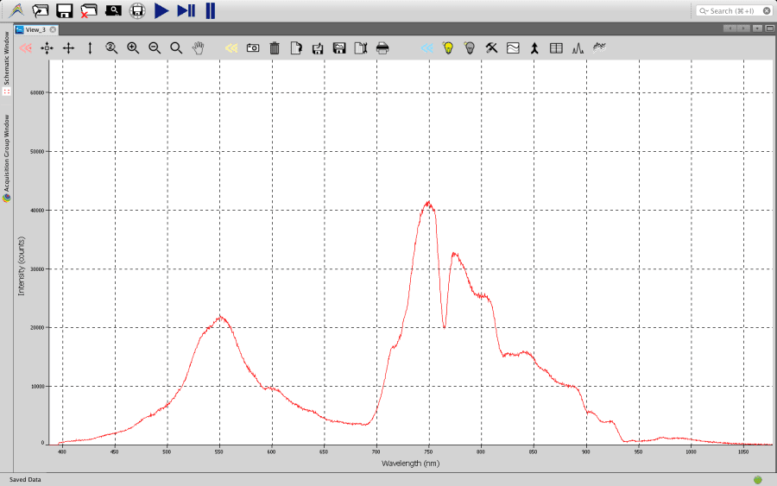Screen dimensions: 777x486
Task: Click the green status indicator in status bar
Action: [758, 480]
